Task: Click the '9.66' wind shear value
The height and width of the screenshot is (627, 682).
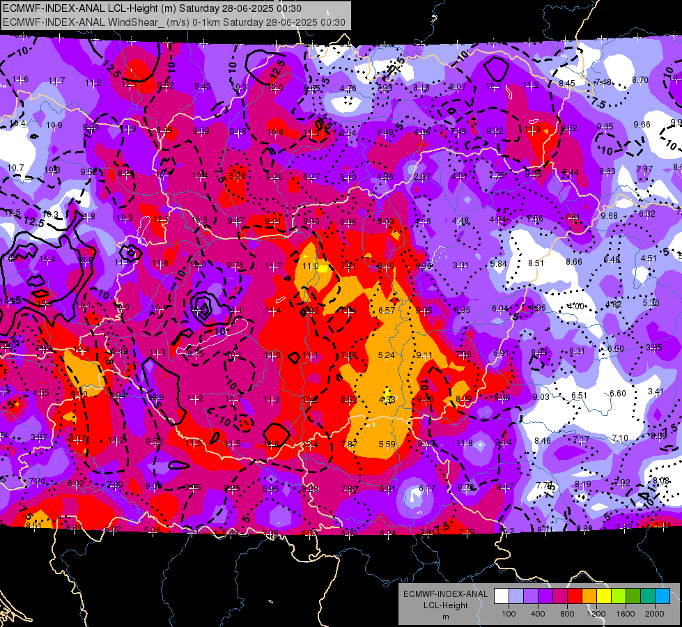Action: [x=642, y=125]
